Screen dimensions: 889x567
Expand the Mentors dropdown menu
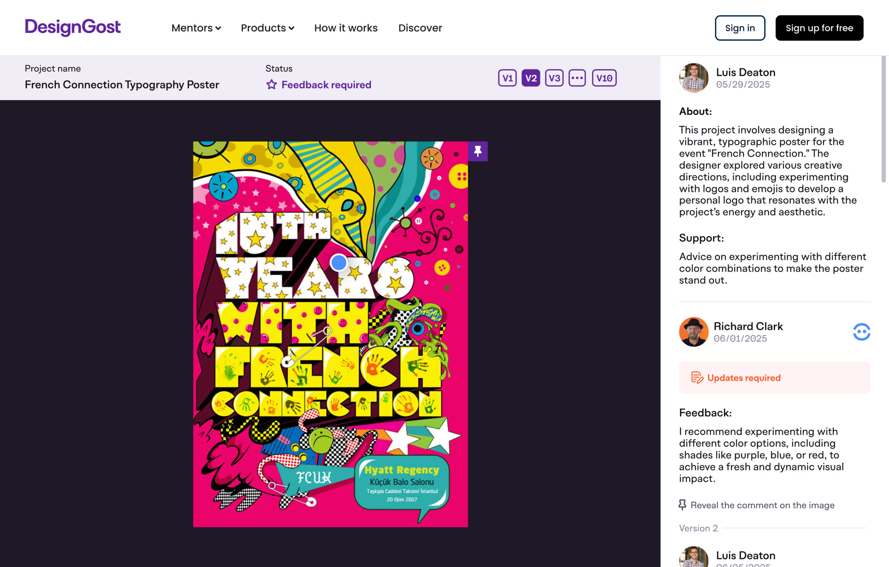pyautogui.click(x=196, y=28)
